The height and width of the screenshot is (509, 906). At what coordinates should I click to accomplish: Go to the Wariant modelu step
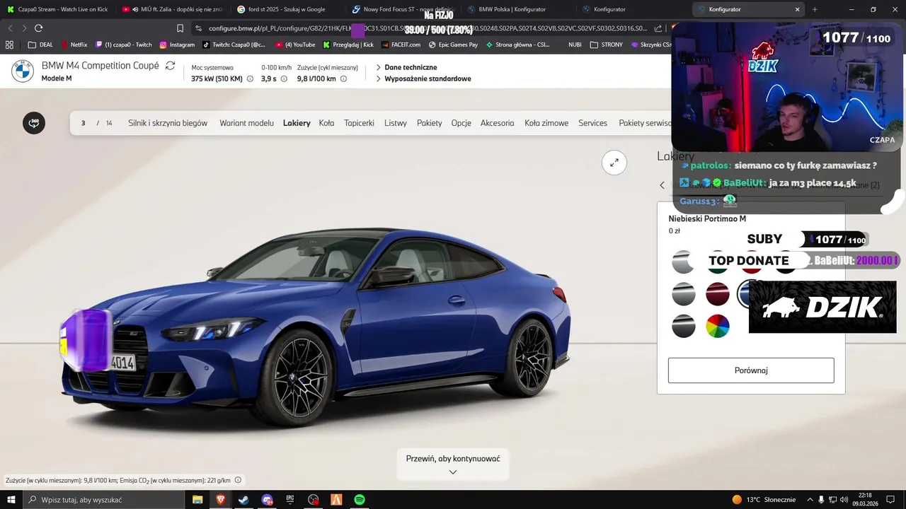click(x=246, y=123)
